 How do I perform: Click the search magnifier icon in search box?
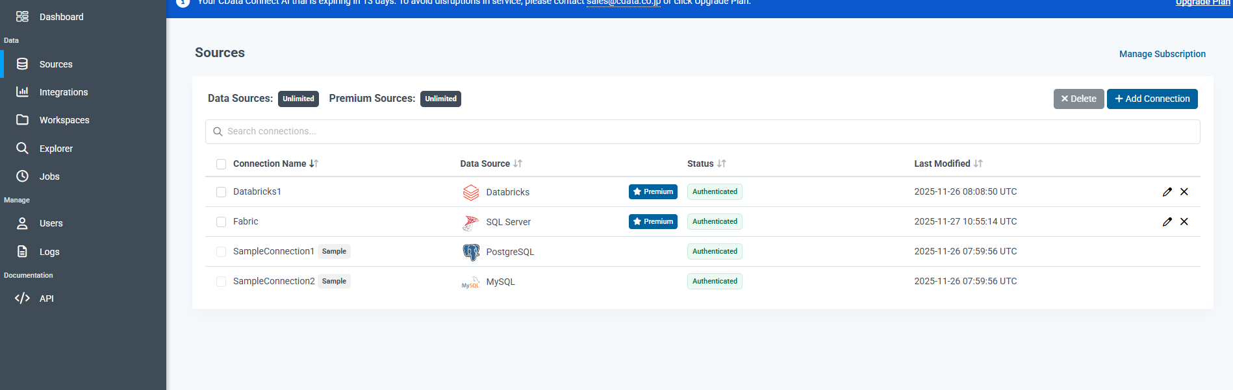pyautogui.click(x=218, y=131)
